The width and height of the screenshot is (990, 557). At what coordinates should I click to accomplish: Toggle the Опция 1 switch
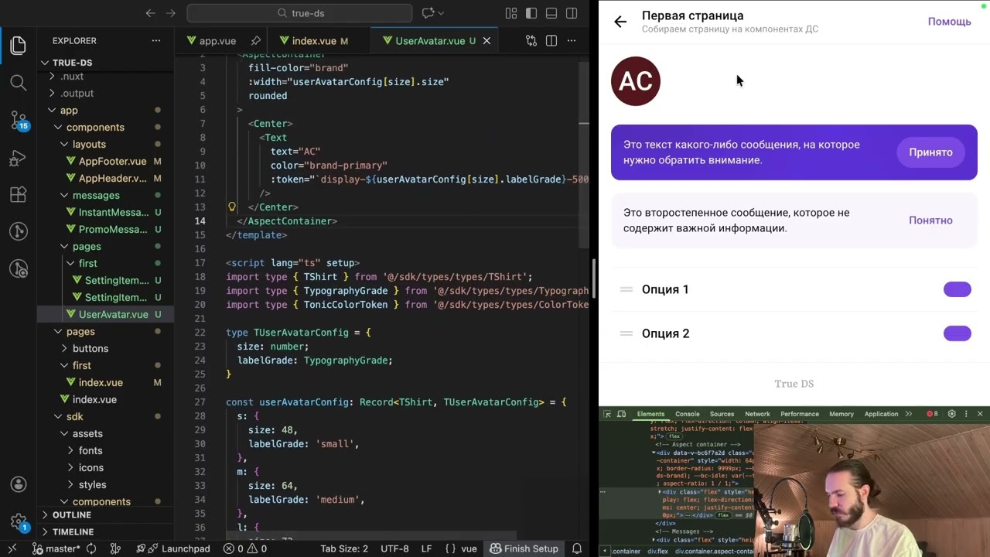pyautogui.click(x=958, y=289)
